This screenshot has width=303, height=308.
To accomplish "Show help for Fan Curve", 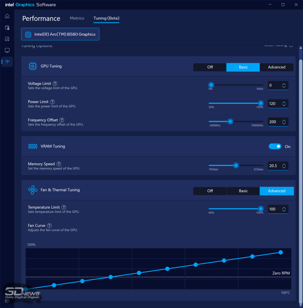I will pyautogui.click(x=49, y=225).
